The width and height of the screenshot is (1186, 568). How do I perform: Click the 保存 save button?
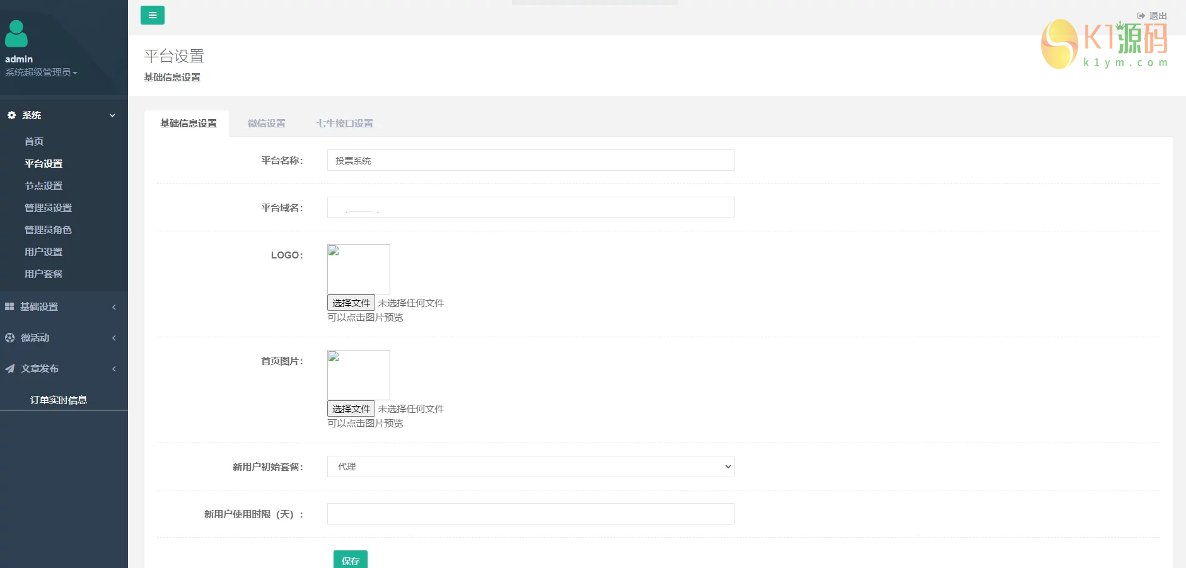point(350,560)
